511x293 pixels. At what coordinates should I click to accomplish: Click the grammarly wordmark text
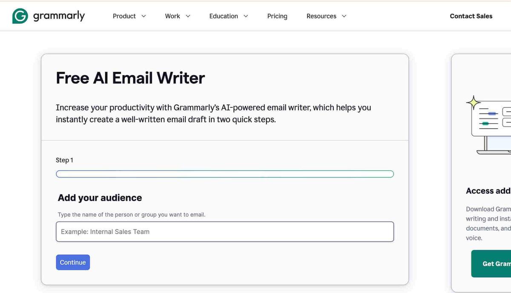point(59,16)
